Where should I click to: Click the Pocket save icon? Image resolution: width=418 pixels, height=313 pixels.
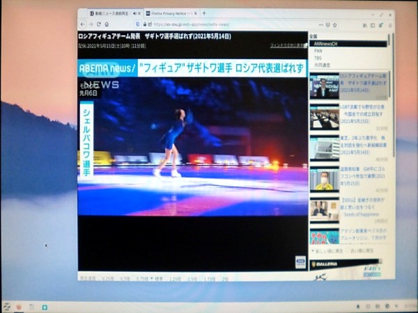pyautogui.click(x=328, y=25)
